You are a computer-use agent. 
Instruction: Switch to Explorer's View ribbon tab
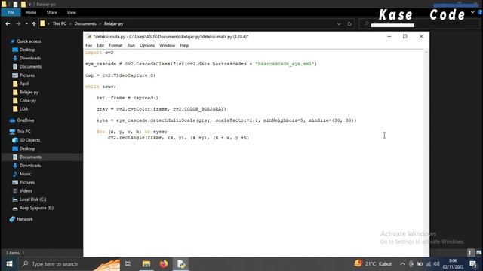click(71, 12)
